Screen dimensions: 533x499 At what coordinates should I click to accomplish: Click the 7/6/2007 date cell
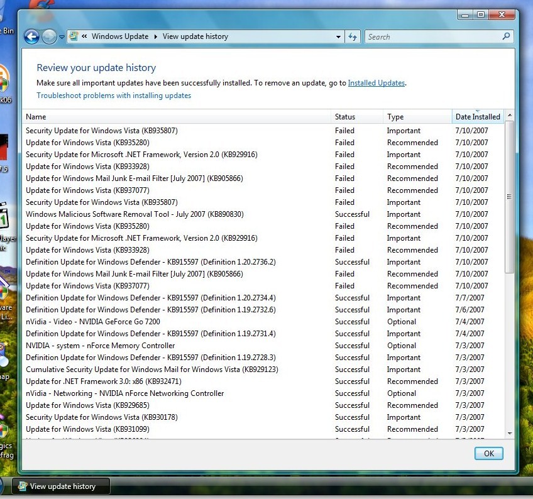click(x=470, y=310)
